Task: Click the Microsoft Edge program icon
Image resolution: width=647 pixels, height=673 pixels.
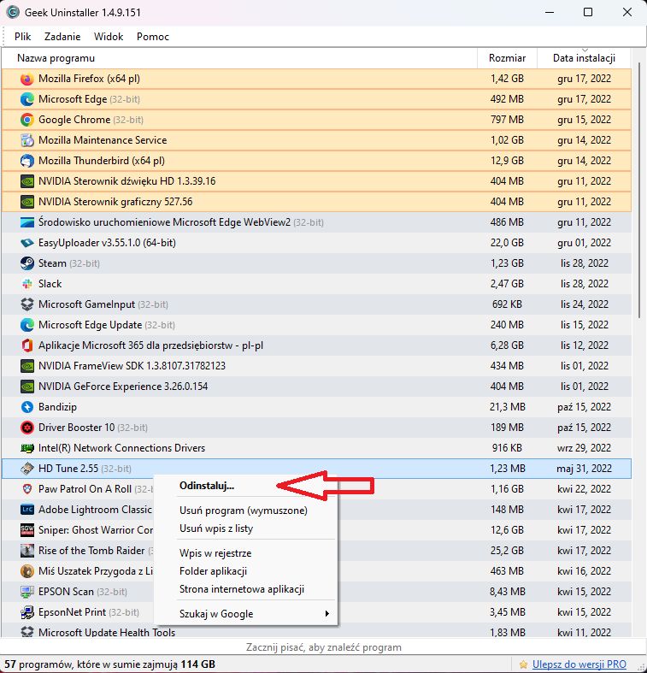Action: (27, 99)
